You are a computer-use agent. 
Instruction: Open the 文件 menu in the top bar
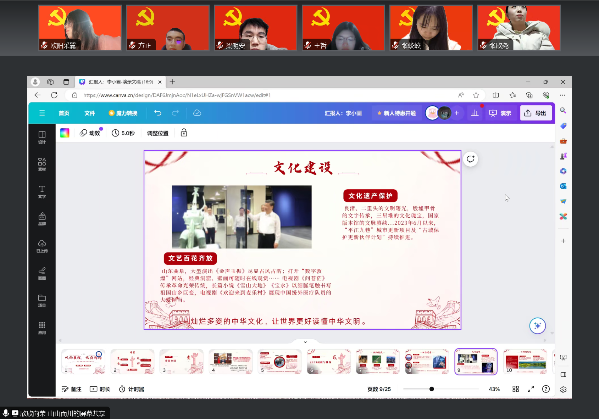(89, 113)
